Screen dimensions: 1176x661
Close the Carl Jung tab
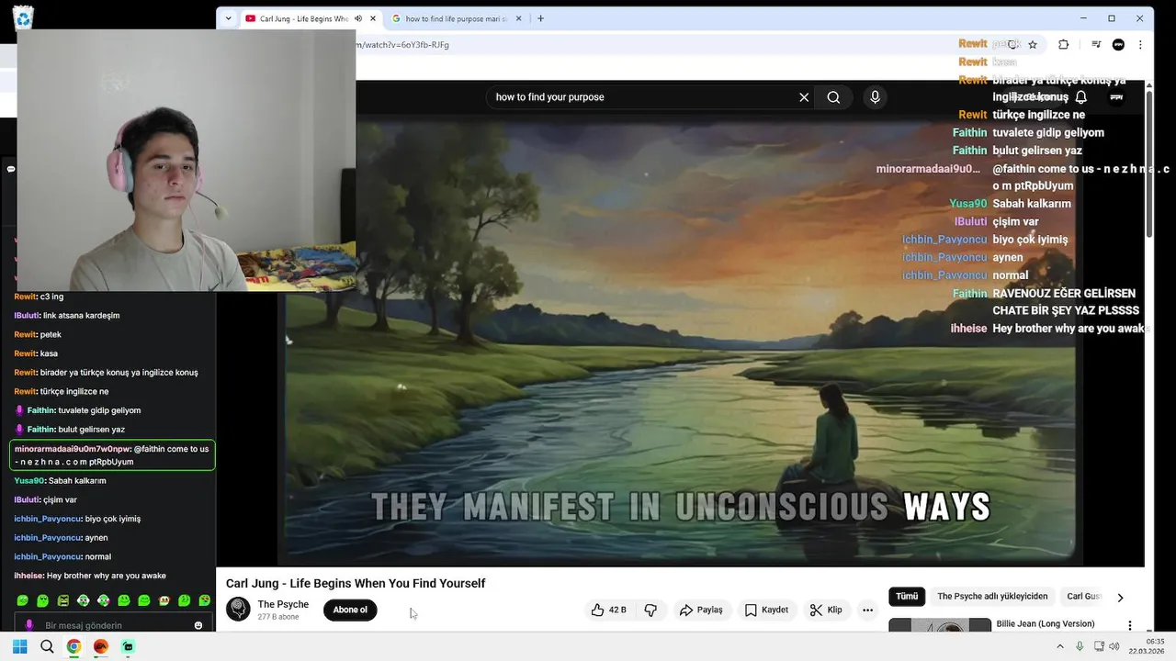click(372, 18)
